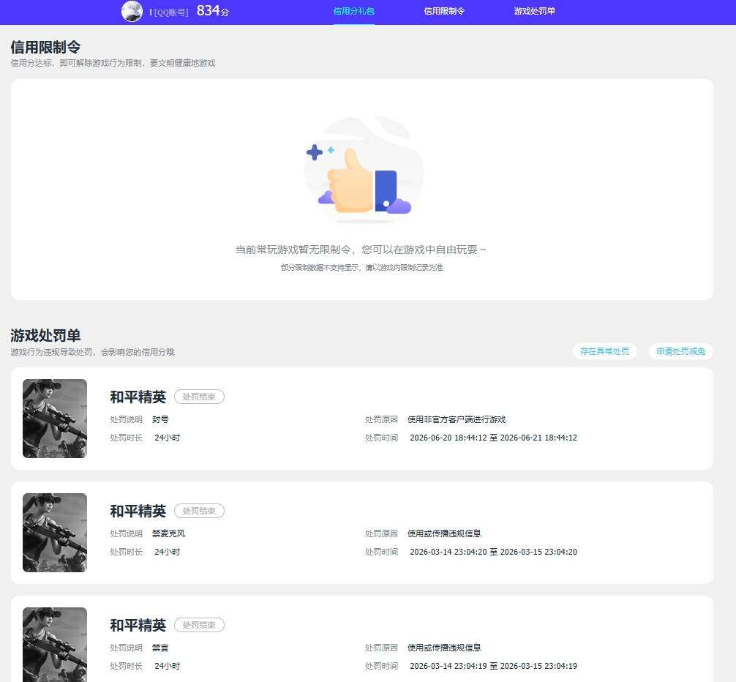Click 24小时 duration in the 封号 record

point(168,438)
